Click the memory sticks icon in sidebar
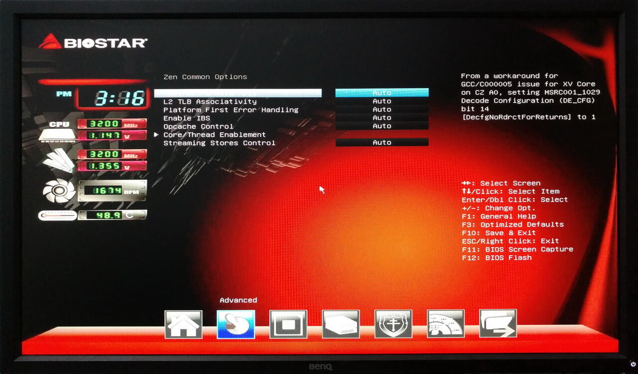 coord(58,160)
